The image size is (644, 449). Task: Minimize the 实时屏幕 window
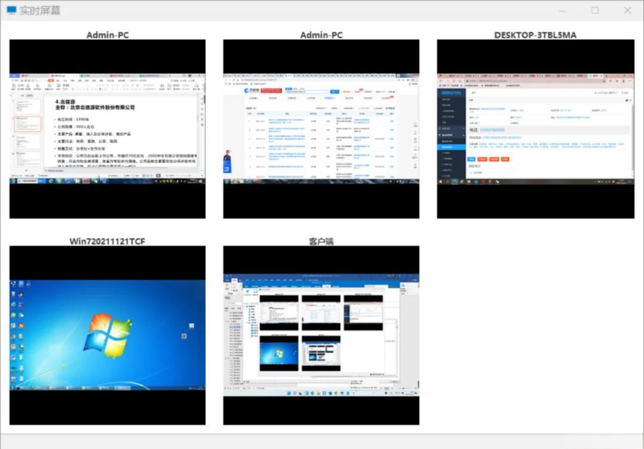tap(562, 11)
